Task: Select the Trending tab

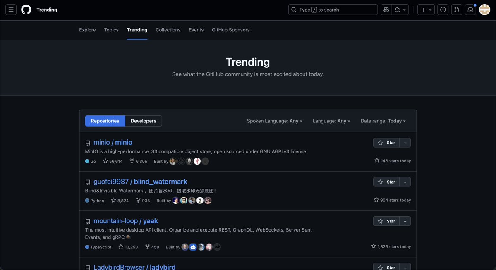Action: coord(137,30)
